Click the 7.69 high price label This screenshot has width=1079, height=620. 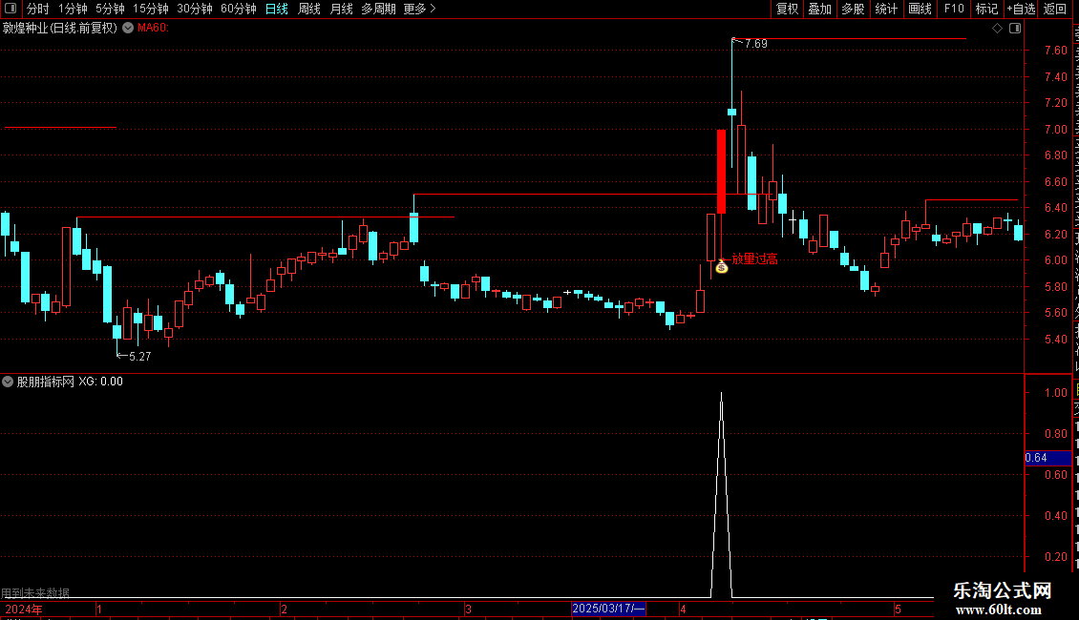[x=755, y=44]
